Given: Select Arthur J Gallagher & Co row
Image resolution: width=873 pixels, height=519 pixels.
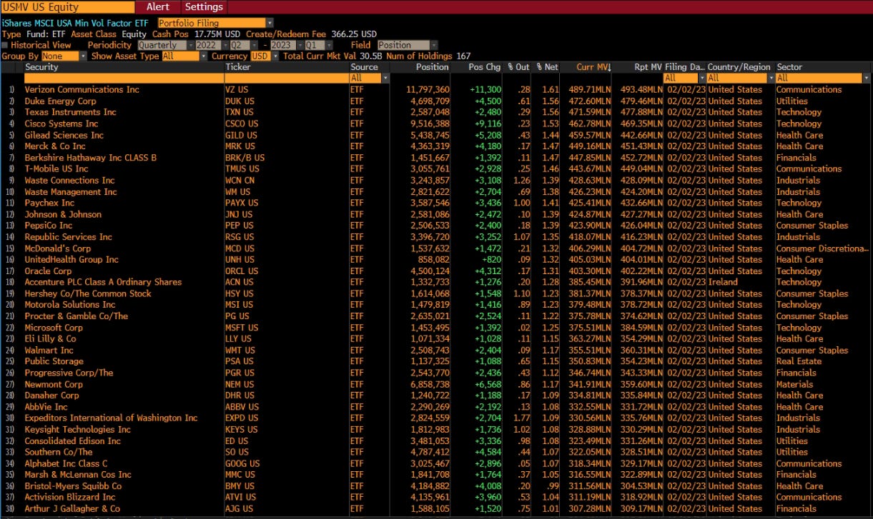Looking at the screenshot, I should [436, 509].
